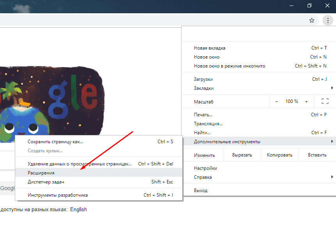Select Сохранить страницу как... item

pos(99,142)
